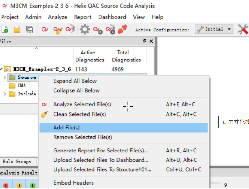Click the red error filter icon
Screen dimensions: 249x189
tap(6, 185)
